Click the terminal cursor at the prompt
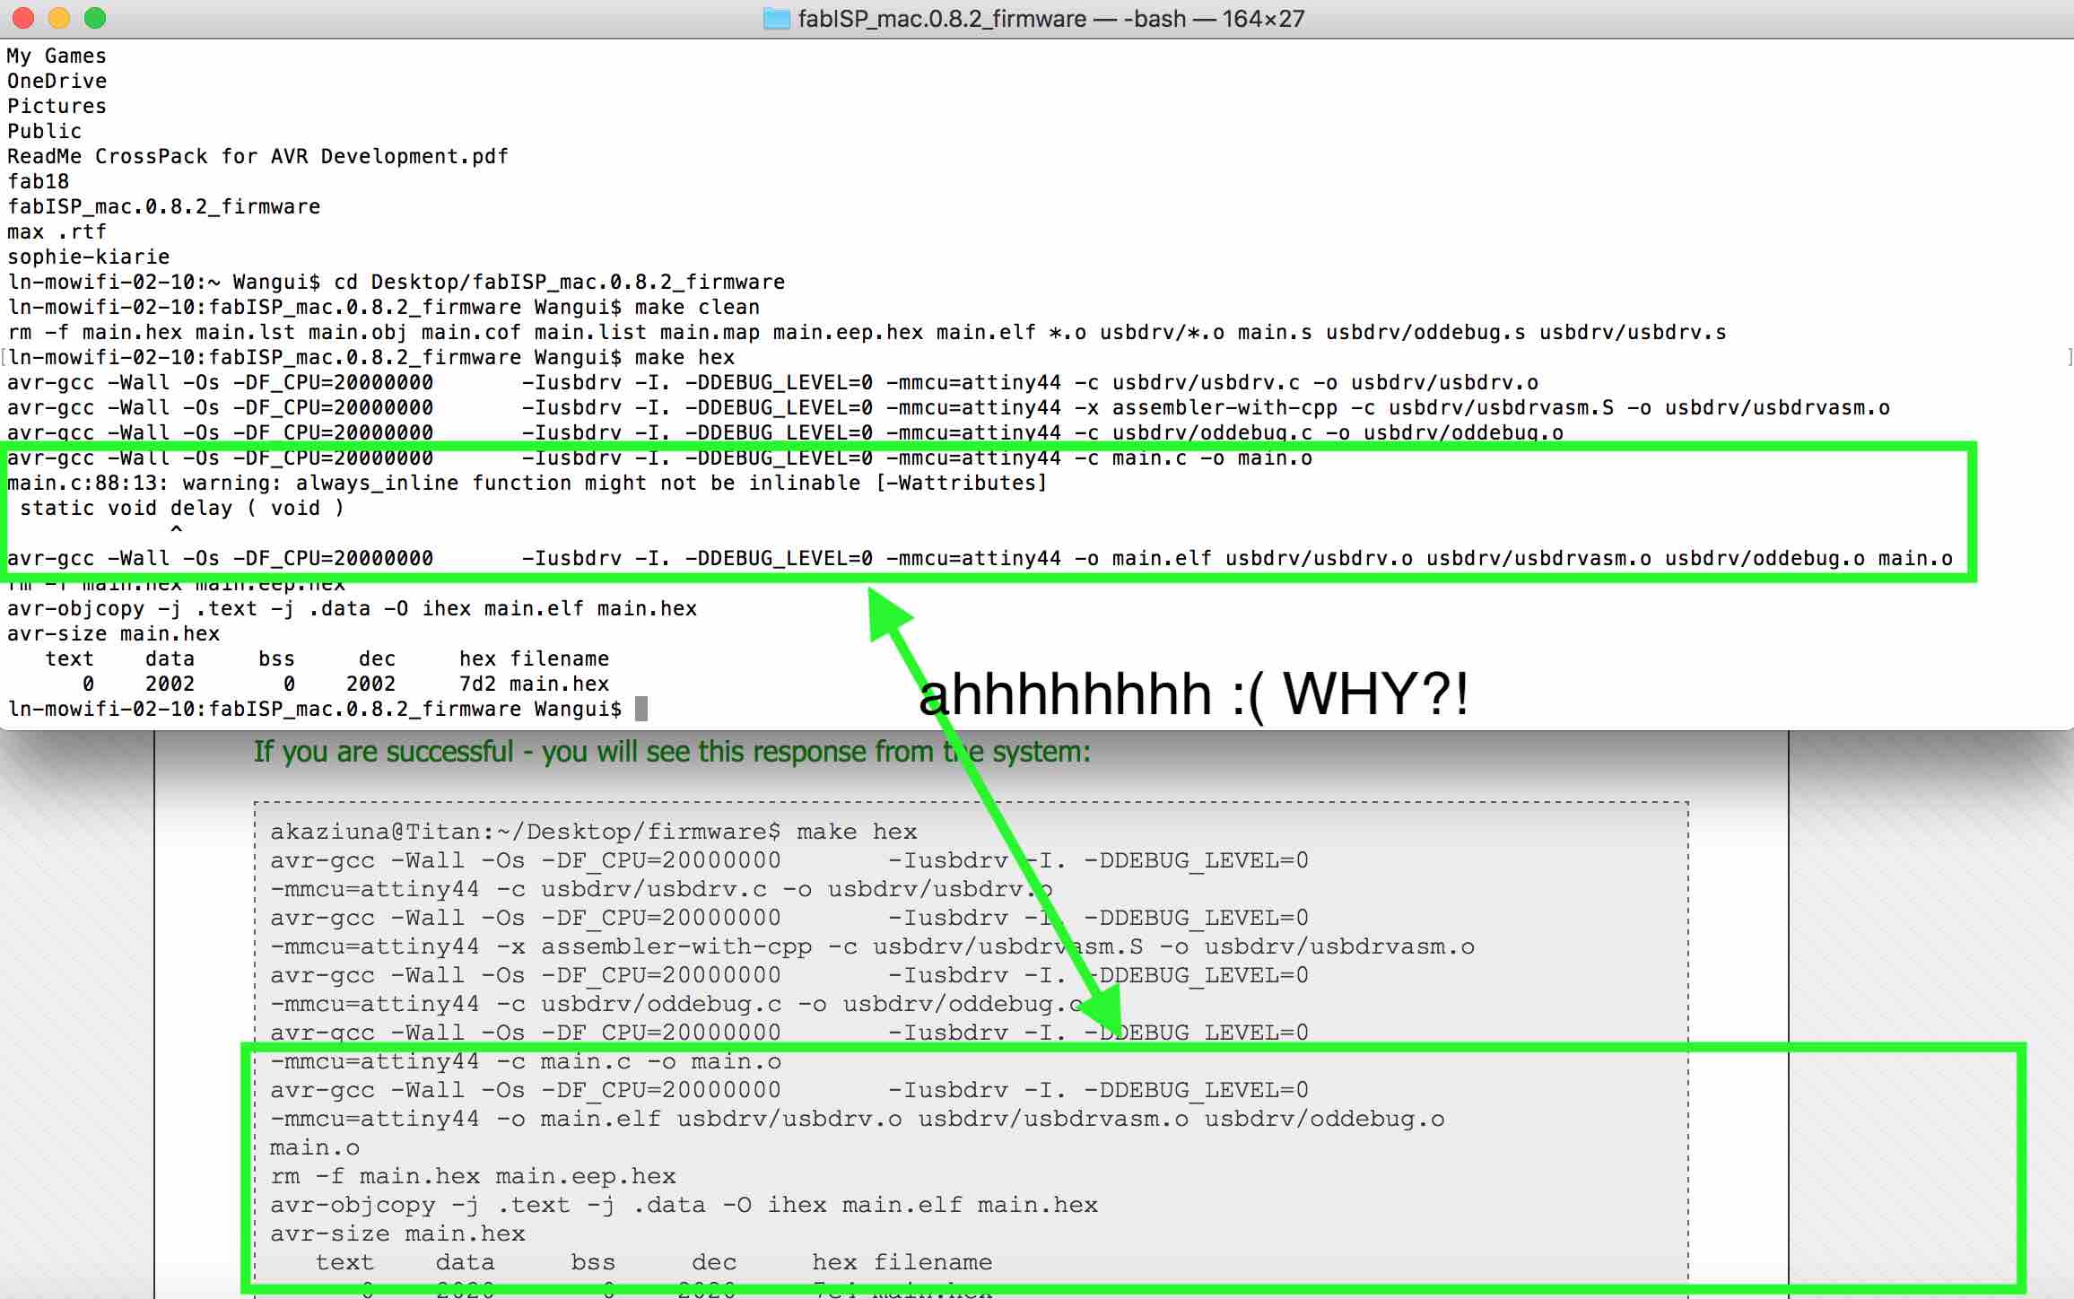 (x=640, y=710)
